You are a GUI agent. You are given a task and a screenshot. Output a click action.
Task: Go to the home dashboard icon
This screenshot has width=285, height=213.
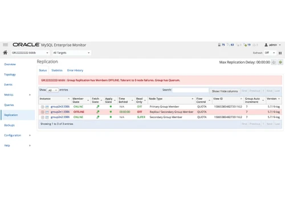click(x=5, y=52)
